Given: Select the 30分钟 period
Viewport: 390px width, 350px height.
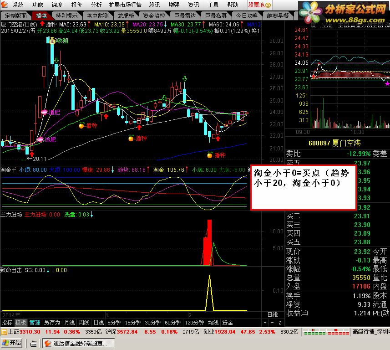Looking at the screenshot, I should point(153,322).
